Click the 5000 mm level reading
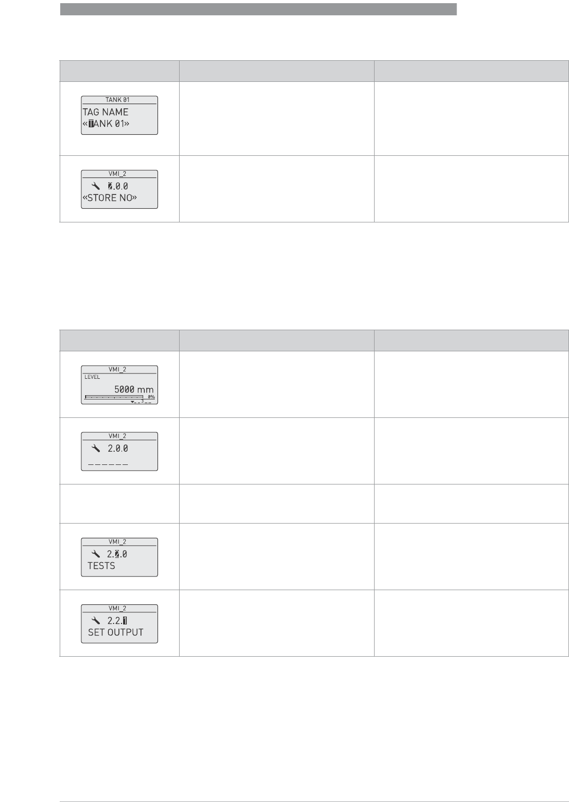 [134, 389]
